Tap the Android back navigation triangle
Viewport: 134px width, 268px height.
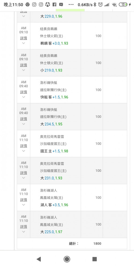(39, 259)
